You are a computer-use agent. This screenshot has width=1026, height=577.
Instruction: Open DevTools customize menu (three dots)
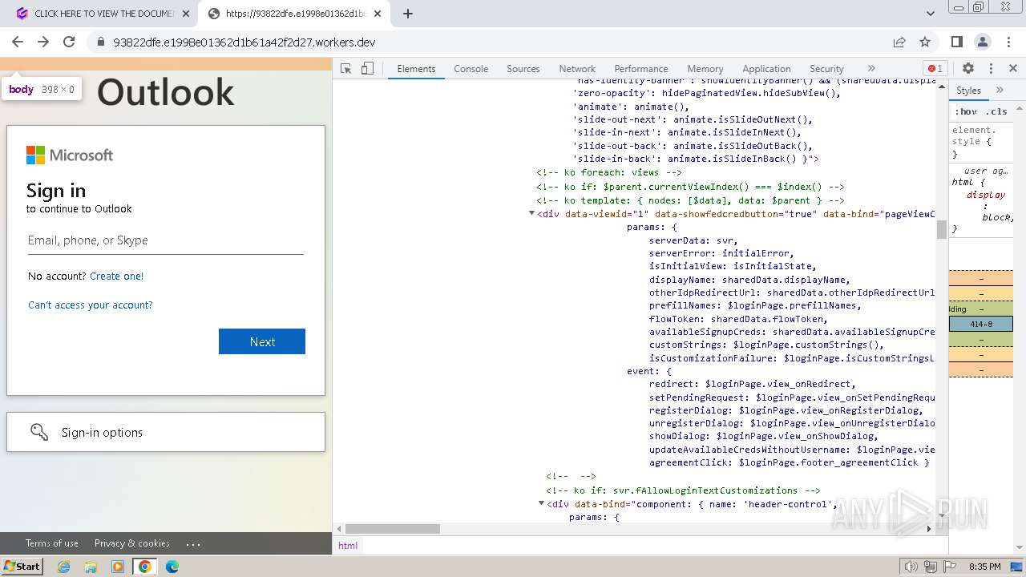(991, 69)
